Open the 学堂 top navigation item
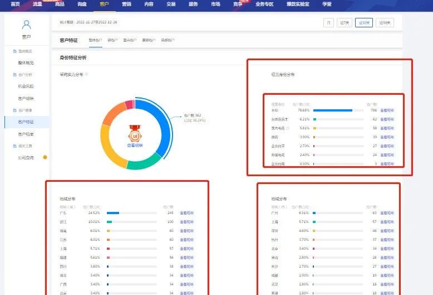433x295 pixels. (x=327, y=4)
